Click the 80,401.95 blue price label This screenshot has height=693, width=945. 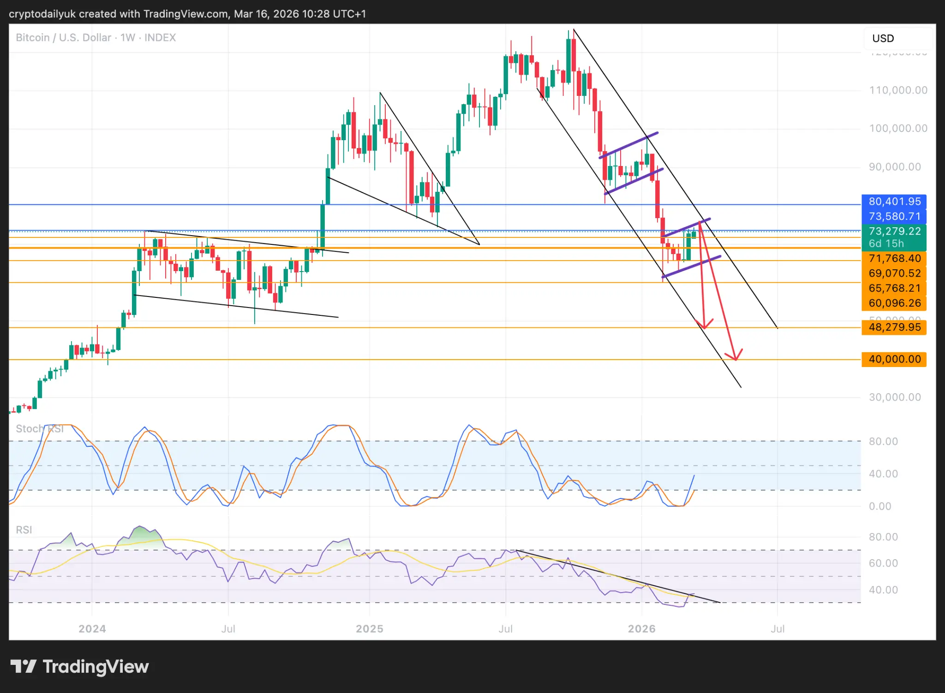(894, 201)
